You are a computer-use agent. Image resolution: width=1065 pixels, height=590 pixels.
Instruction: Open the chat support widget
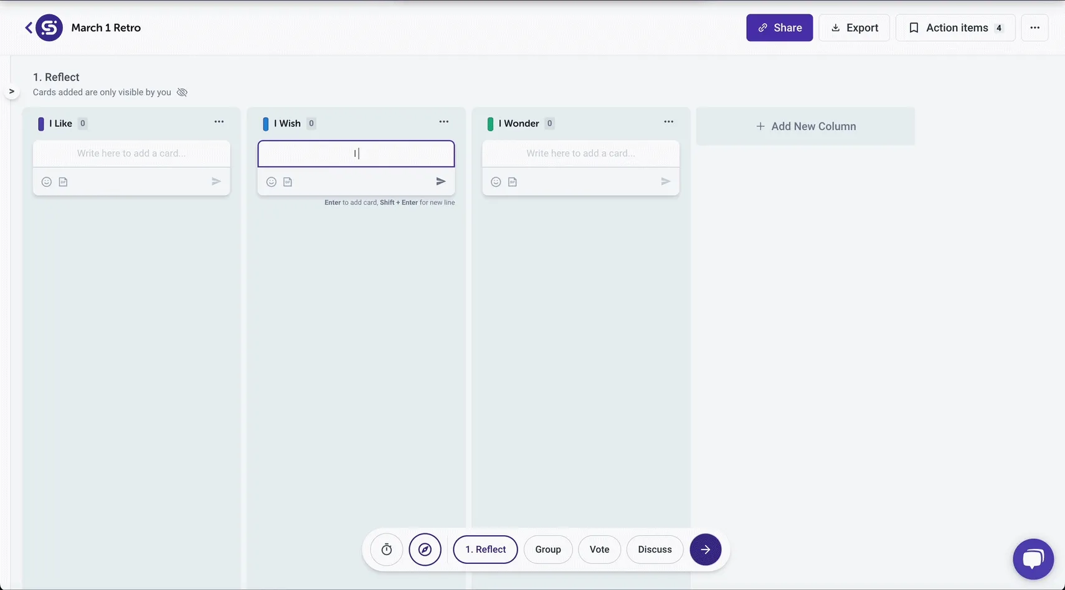1033,559
